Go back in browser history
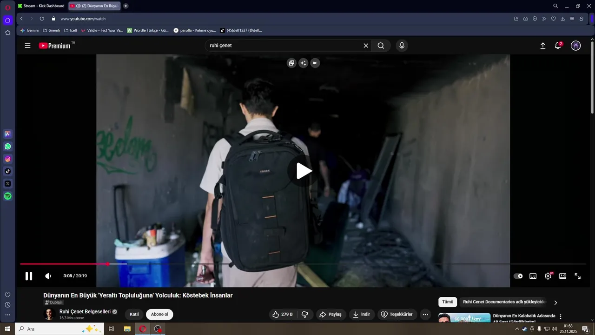This screenshot has height=335, width=595. [x=21, y=19]
